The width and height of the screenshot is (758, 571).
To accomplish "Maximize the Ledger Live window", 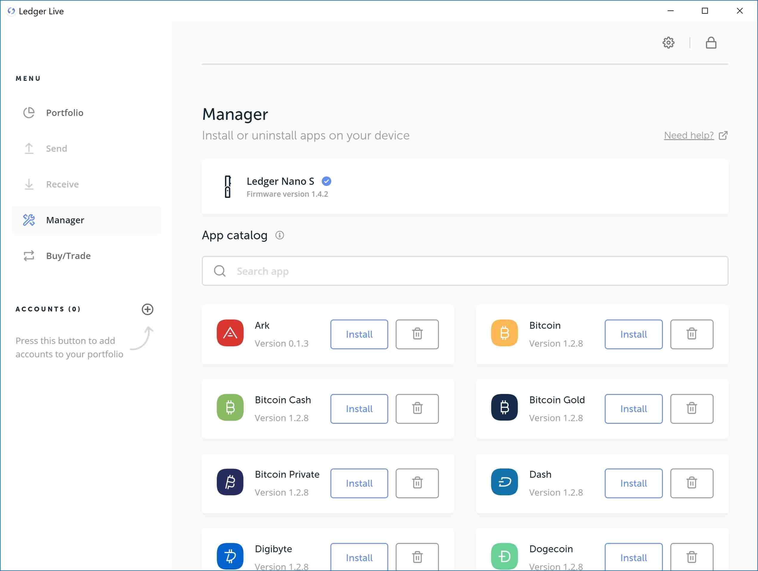I will [x=705, y=11].
